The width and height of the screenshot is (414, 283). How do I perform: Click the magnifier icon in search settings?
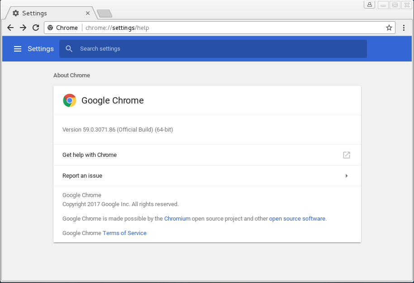[x=69, y=49]
